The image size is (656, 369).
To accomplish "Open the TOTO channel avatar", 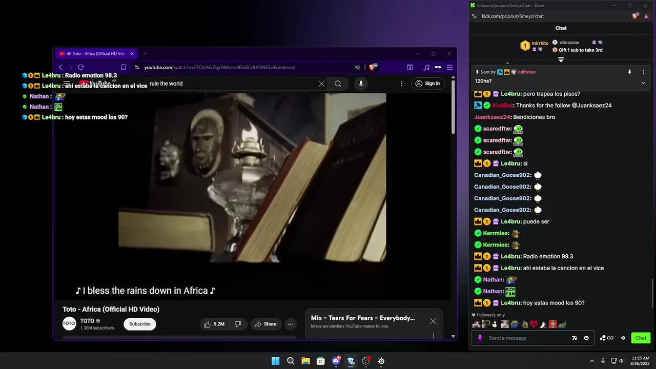I will (69, 324).
